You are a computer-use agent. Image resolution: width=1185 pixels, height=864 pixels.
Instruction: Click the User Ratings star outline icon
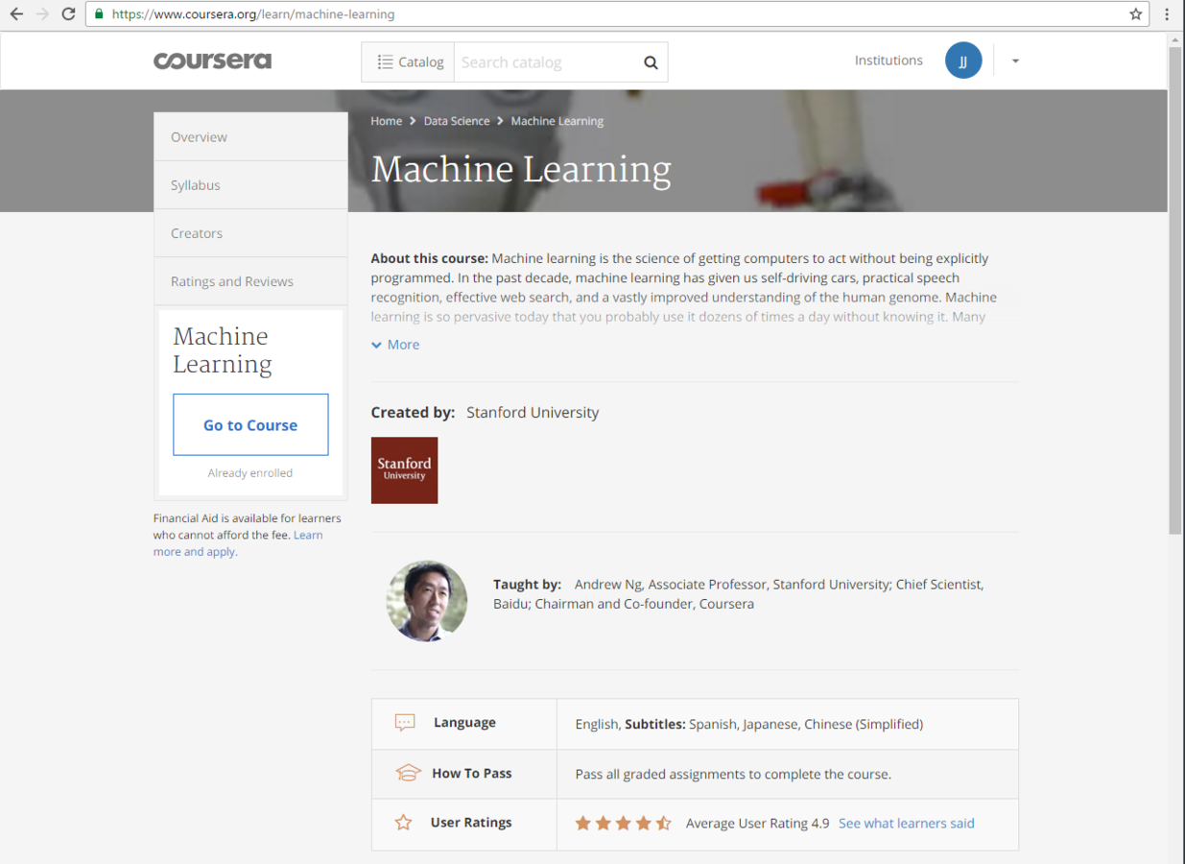pos(404,823)
